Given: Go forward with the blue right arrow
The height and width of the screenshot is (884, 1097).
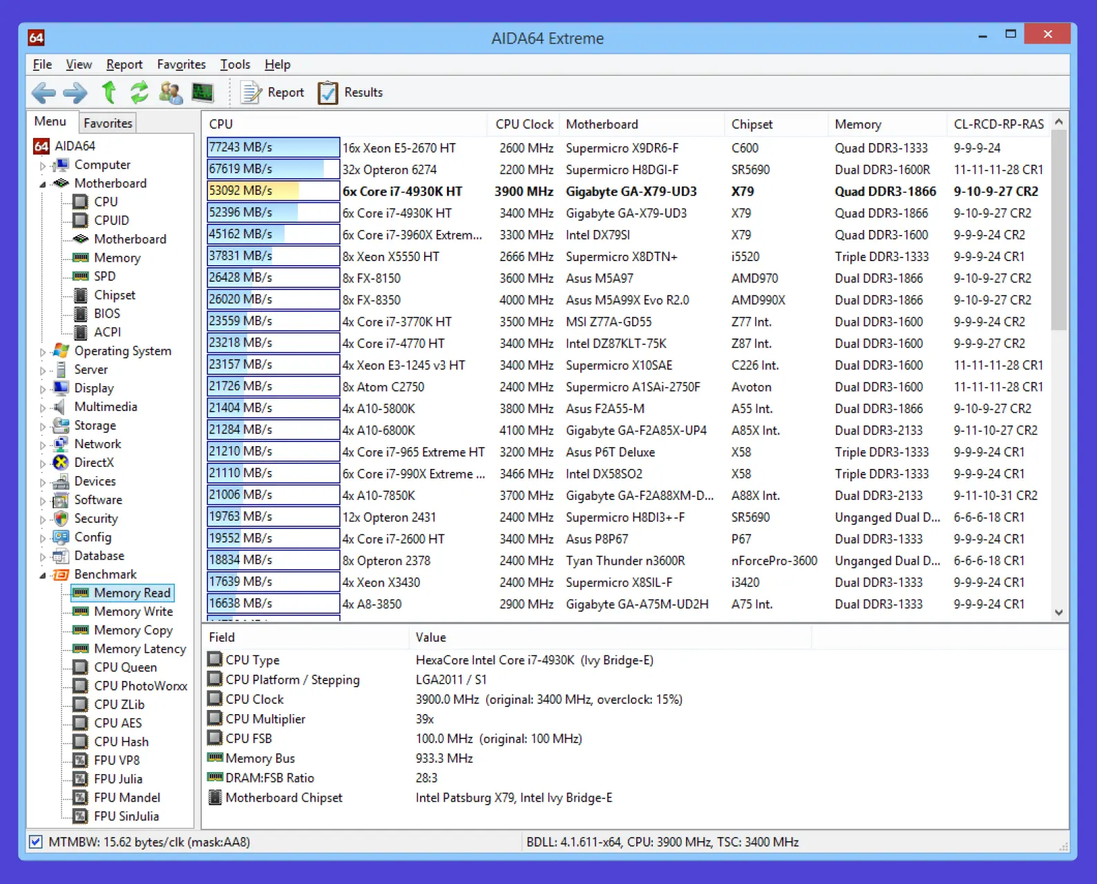Looking at the screenshot, I should point(75,92).
